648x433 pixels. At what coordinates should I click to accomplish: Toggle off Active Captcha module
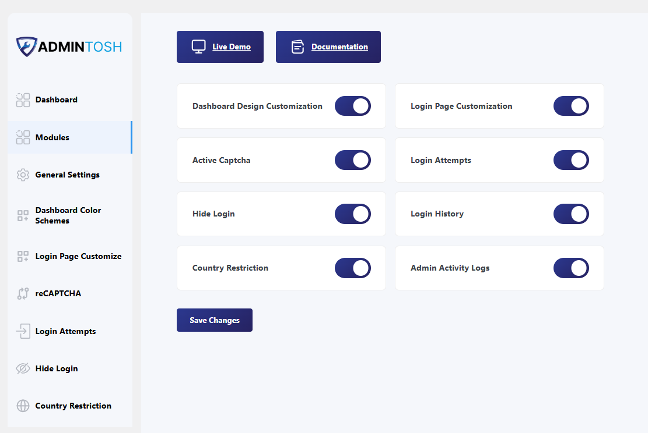(x=352, y=160)
